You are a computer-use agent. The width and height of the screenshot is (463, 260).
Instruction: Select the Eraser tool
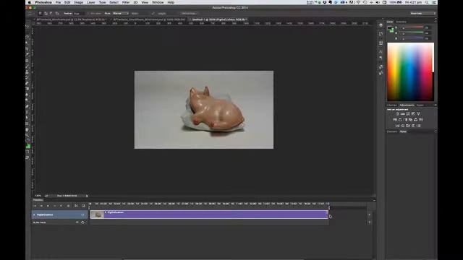point(27,84)
